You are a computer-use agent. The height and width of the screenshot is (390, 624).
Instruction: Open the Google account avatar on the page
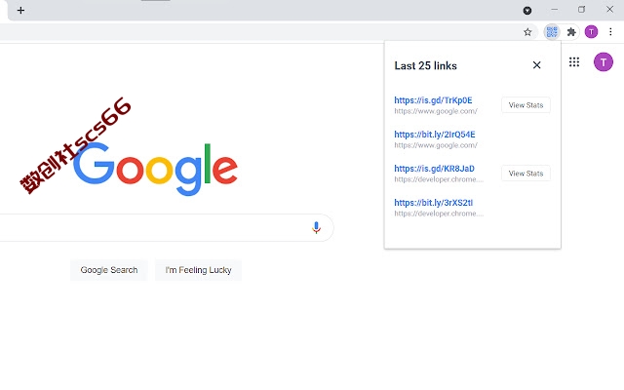click(x=604, y=62)
